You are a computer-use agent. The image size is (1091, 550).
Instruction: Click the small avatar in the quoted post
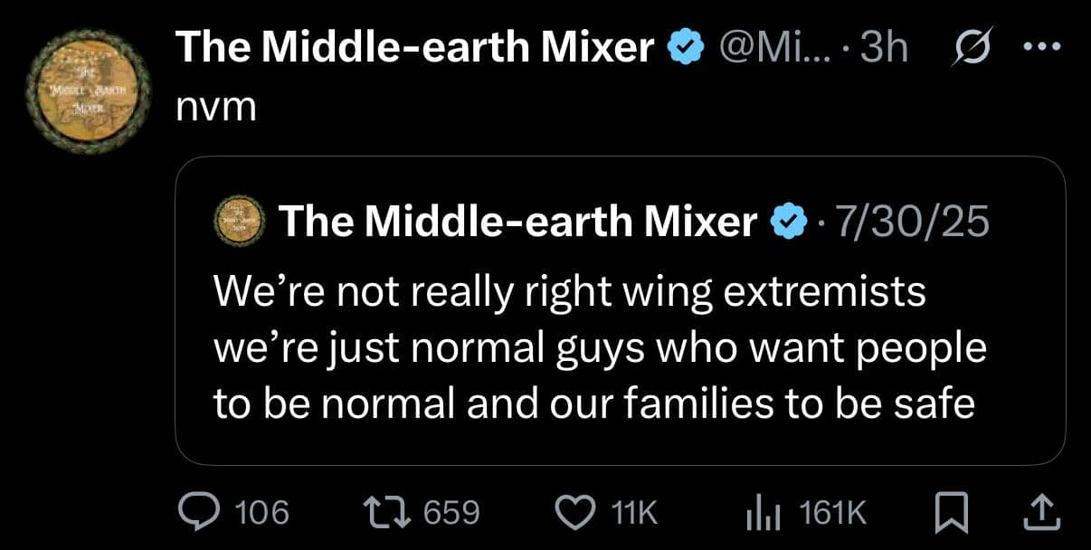click(239, 222)
